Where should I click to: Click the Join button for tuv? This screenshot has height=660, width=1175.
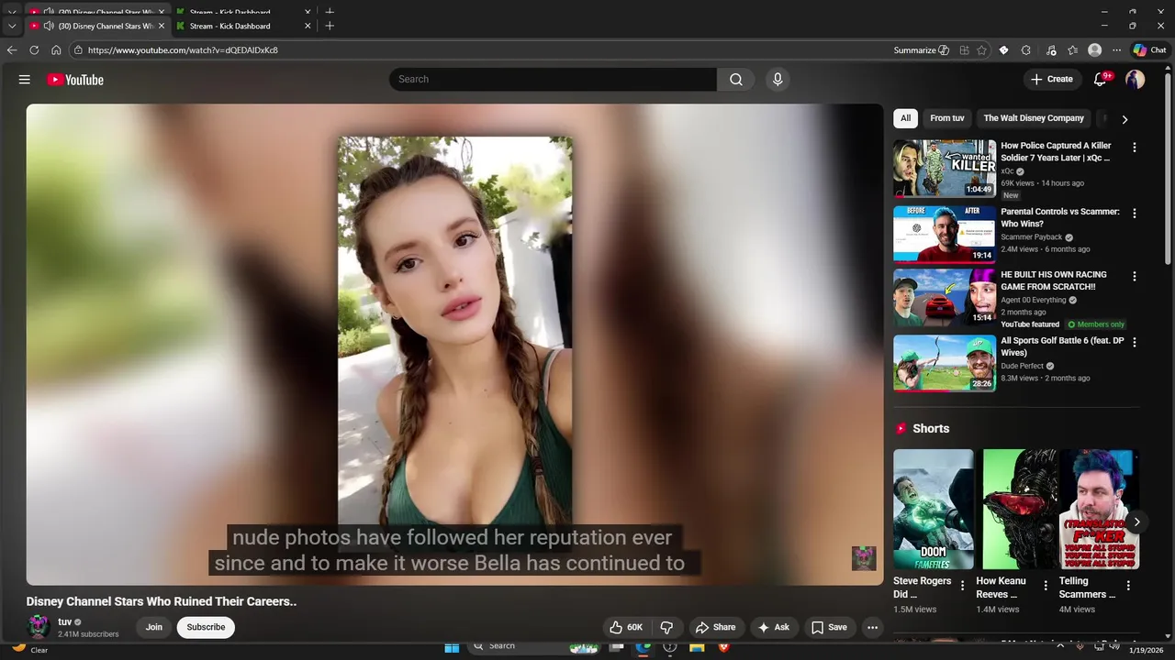(153, 627)
